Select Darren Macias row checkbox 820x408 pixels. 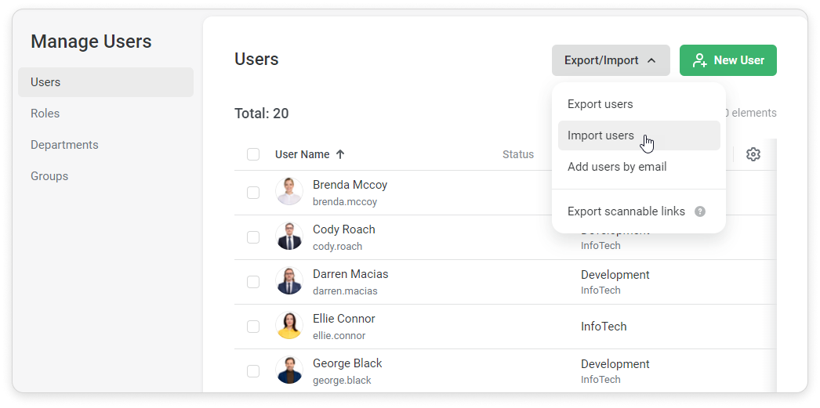(253, 281)
